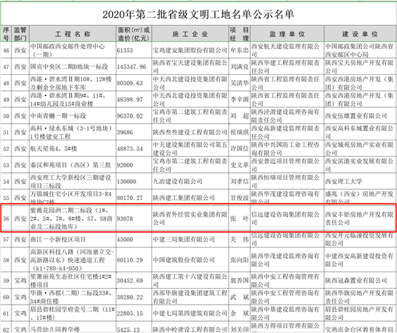Click the "施工企业" column header
Image resolution: width=397 pixels, height=333 pixels.
190,34
